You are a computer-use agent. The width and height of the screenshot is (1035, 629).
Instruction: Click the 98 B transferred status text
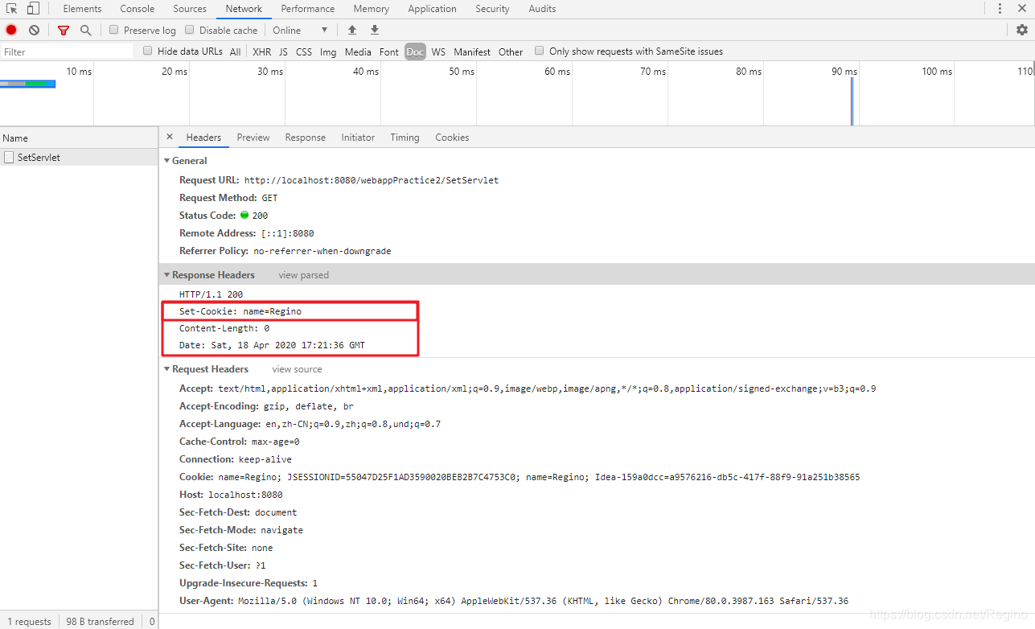click(x=100, y=621)
